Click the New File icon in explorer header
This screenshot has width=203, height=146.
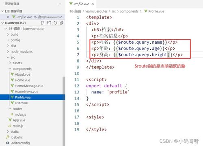coord(43,23)
